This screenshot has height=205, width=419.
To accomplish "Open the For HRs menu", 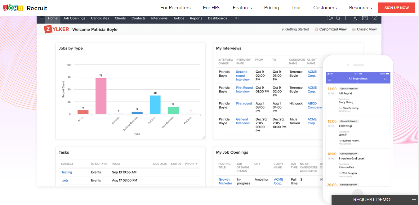I will pyautogui.click(x=212, y=8).
